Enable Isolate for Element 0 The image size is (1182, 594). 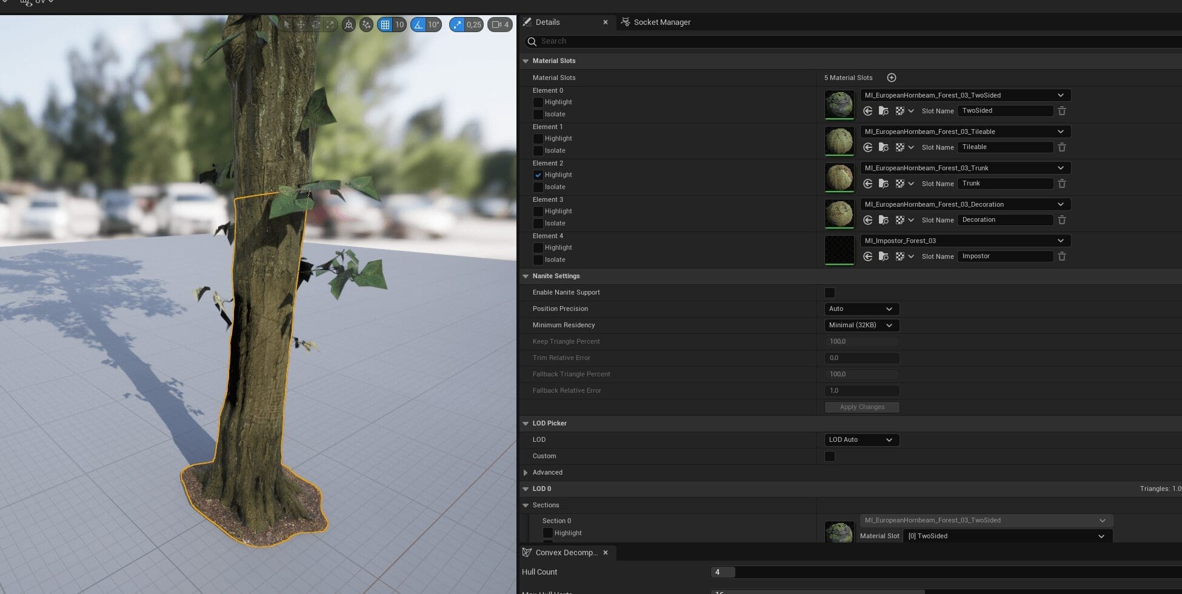click(538, 115)
